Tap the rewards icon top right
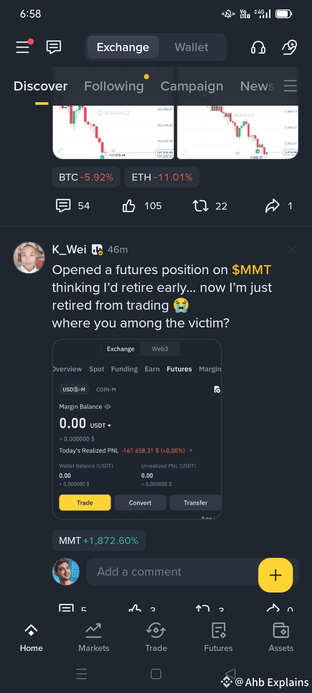This screenshot has height=693, width=312. click(289, 47)
